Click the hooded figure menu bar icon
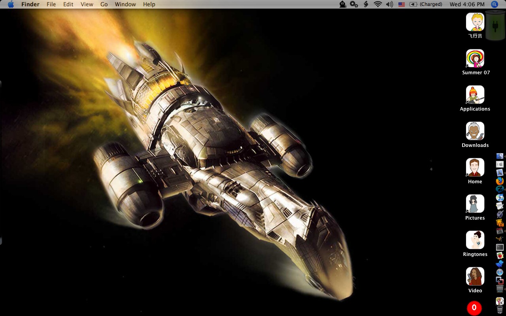The width and height of the screenshot is (506, 316). click(x=343, y=4)
